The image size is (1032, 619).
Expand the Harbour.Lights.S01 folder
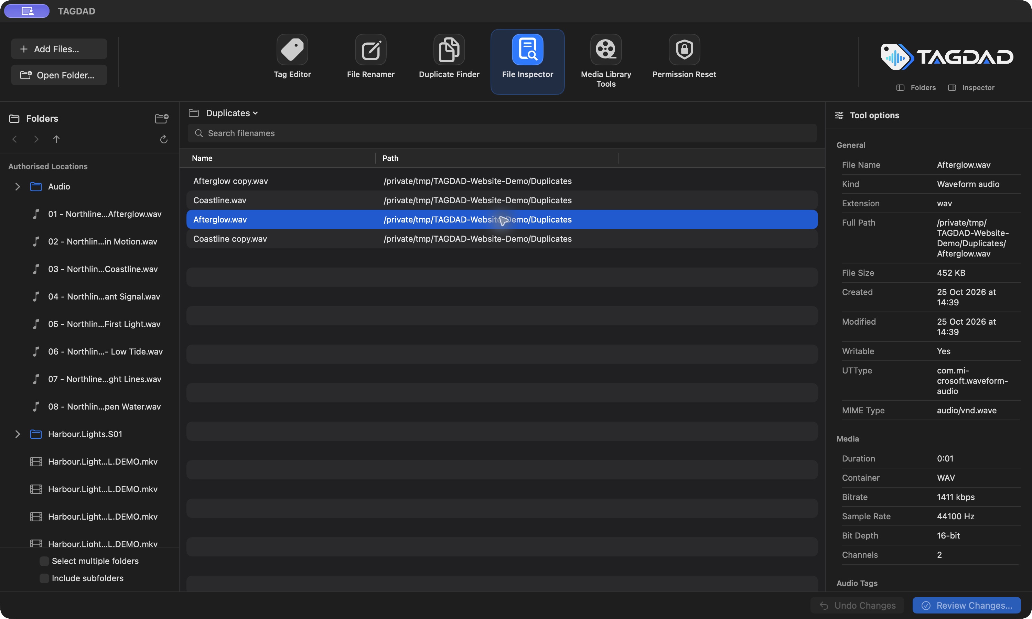(x=18, y=434)
